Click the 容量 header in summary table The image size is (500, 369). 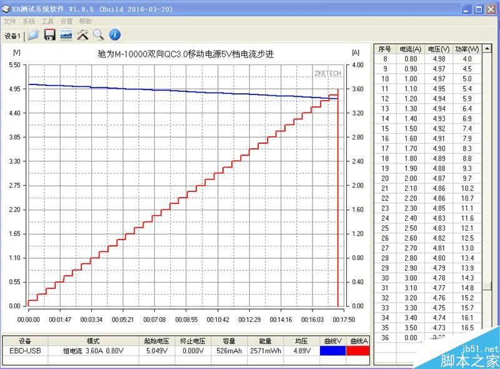coord(229,341)
